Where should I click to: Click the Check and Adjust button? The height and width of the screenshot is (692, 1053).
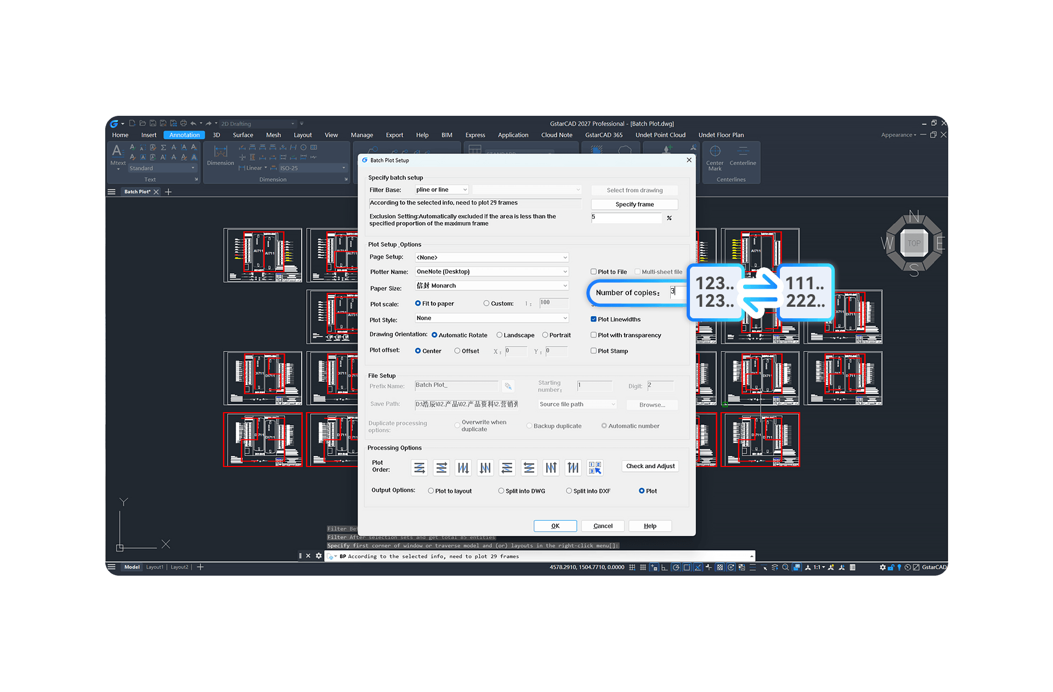(x=650, y=466)
